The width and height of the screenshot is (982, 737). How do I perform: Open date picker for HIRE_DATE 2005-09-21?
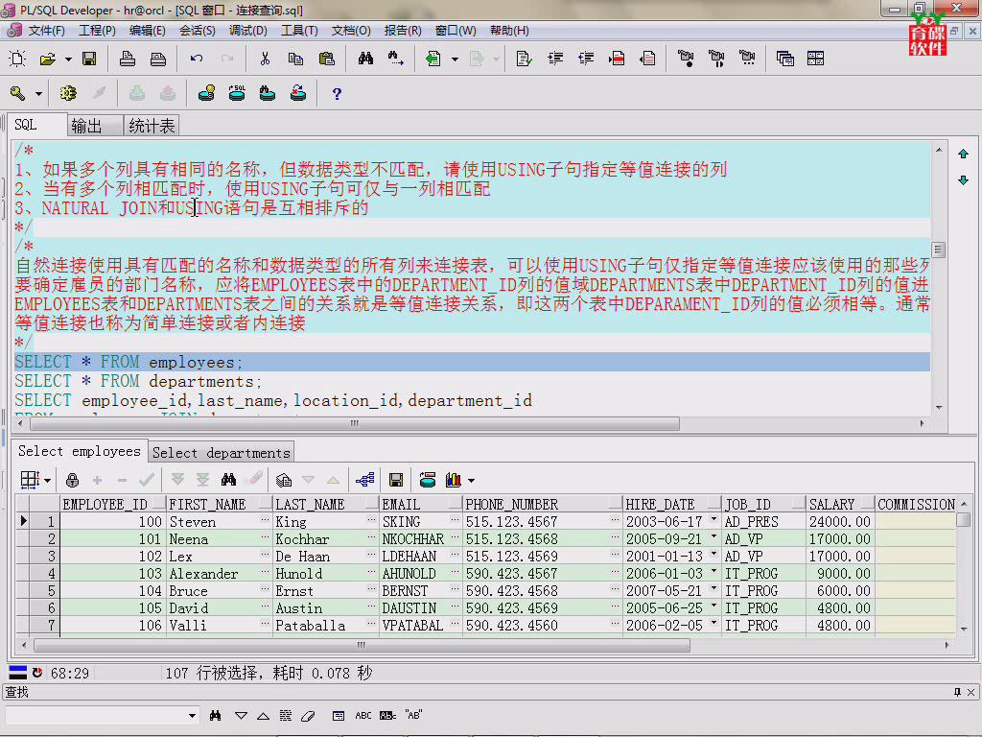[x=713, y=537]
